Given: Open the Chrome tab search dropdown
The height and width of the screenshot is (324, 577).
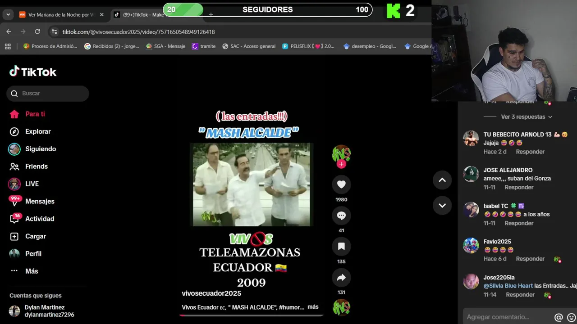Looking at the screenshot, I should point(8,14).
